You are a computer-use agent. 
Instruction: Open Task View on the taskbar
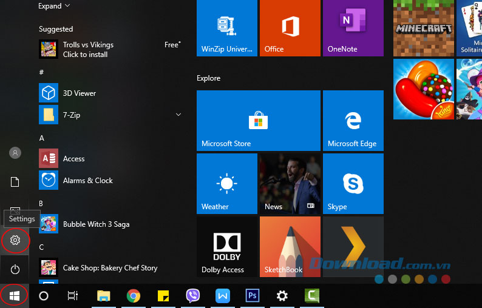click(73, 296)
